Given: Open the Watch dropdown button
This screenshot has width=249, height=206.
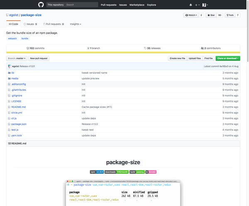Looking at the screenshot, I should point(191,15).
